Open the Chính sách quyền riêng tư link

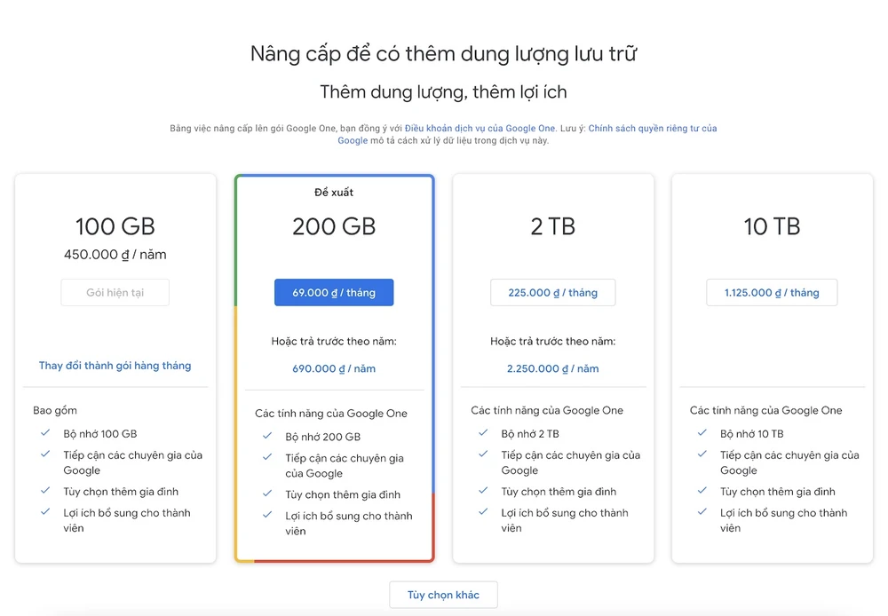pos(652,129)
